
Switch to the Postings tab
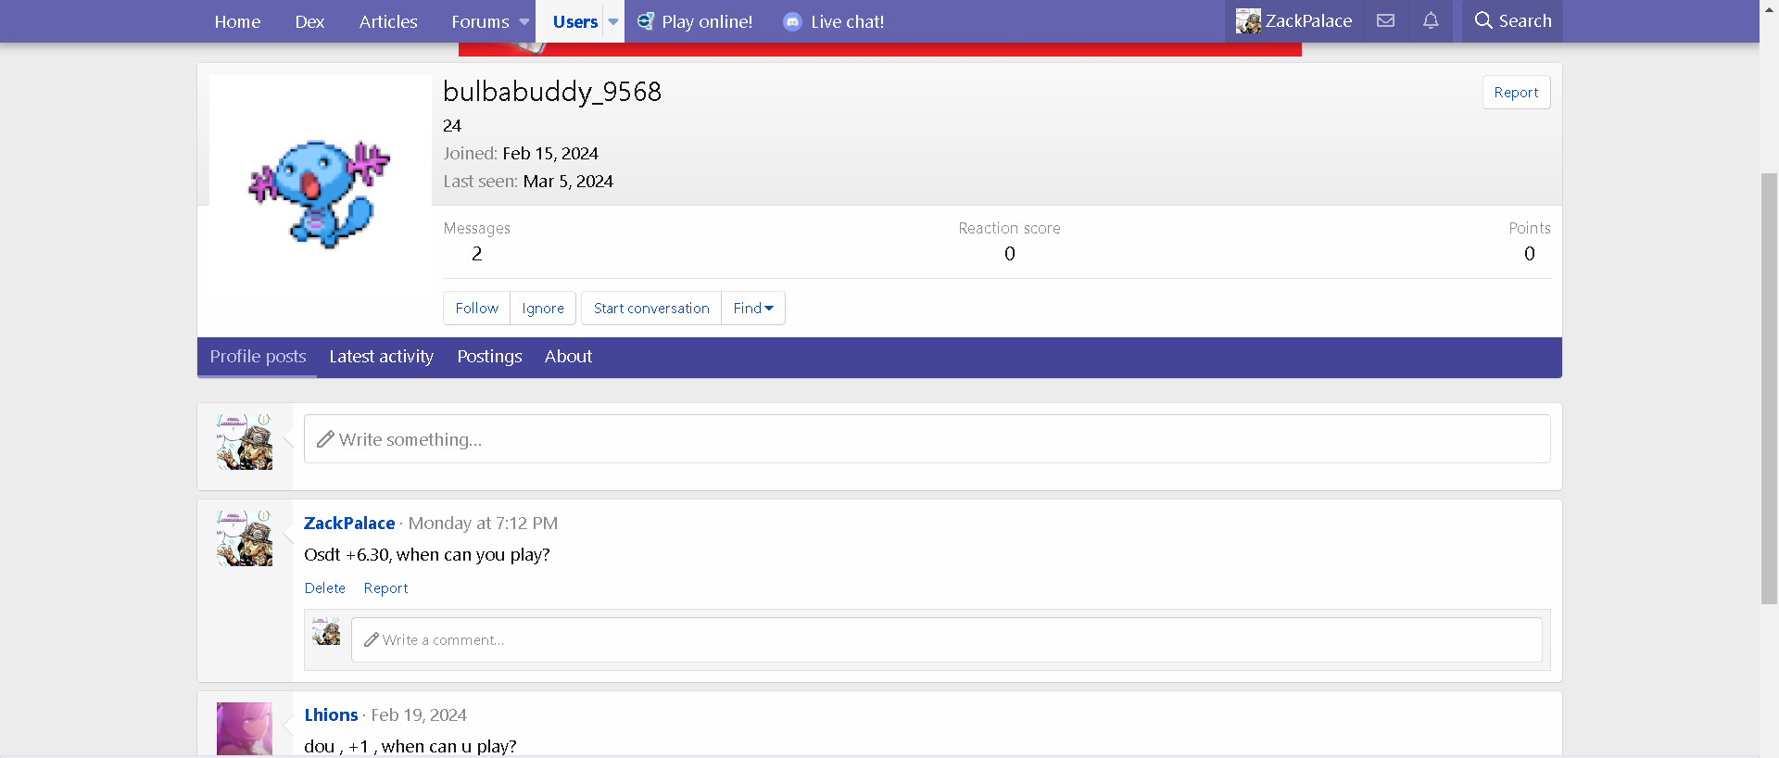[x=489, y=356]
